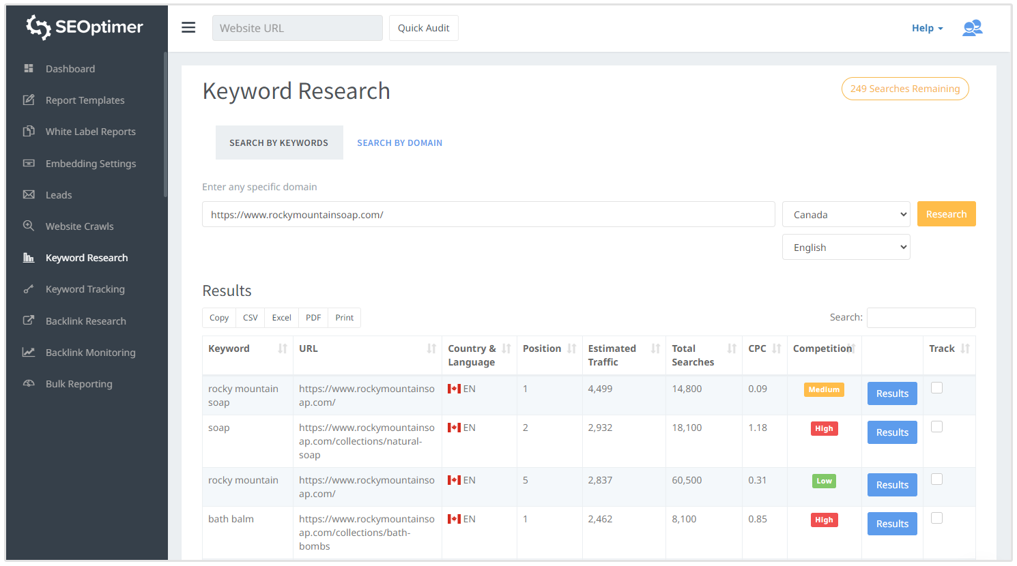Tick the Track checkbox for bath balm

936,519
